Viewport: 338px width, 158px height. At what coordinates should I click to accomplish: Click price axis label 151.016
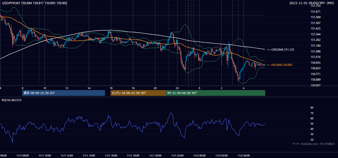(316, 57)
